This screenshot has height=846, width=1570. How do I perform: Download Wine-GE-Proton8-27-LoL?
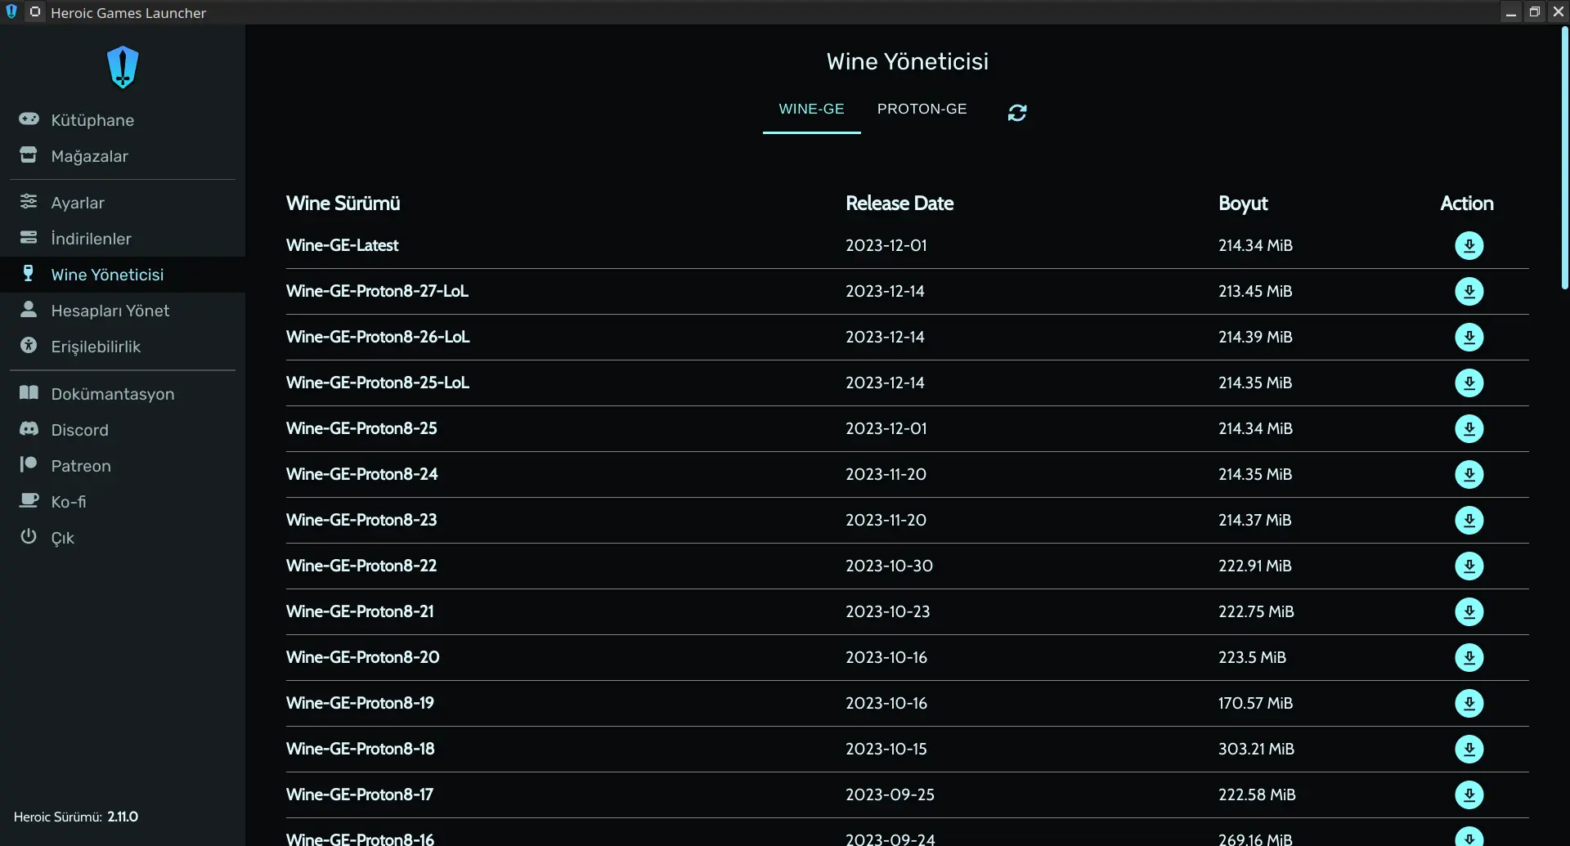(1469, 291)
